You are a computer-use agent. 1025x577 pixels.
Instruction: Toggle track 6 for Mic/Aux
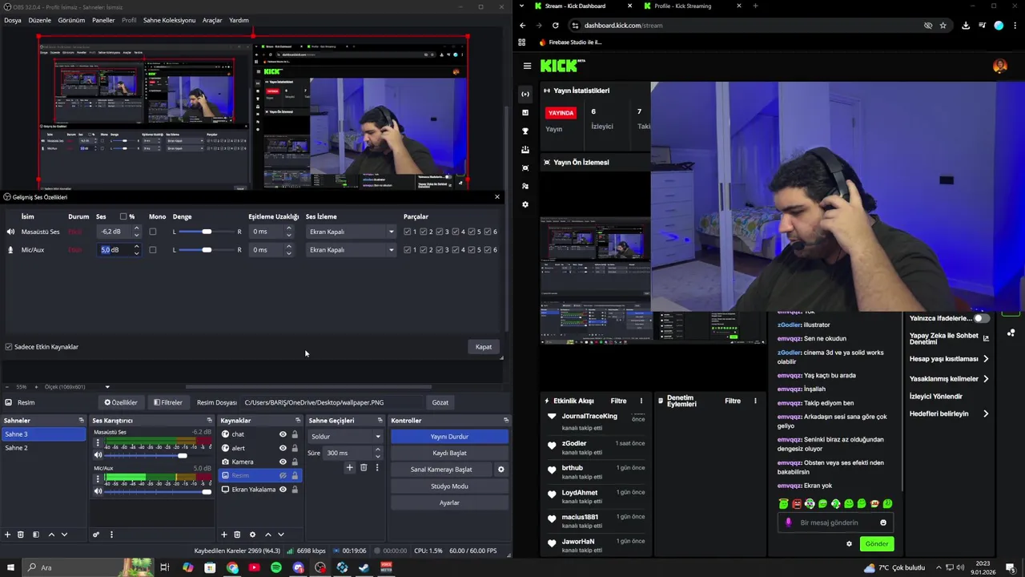(x=488, y=250)
